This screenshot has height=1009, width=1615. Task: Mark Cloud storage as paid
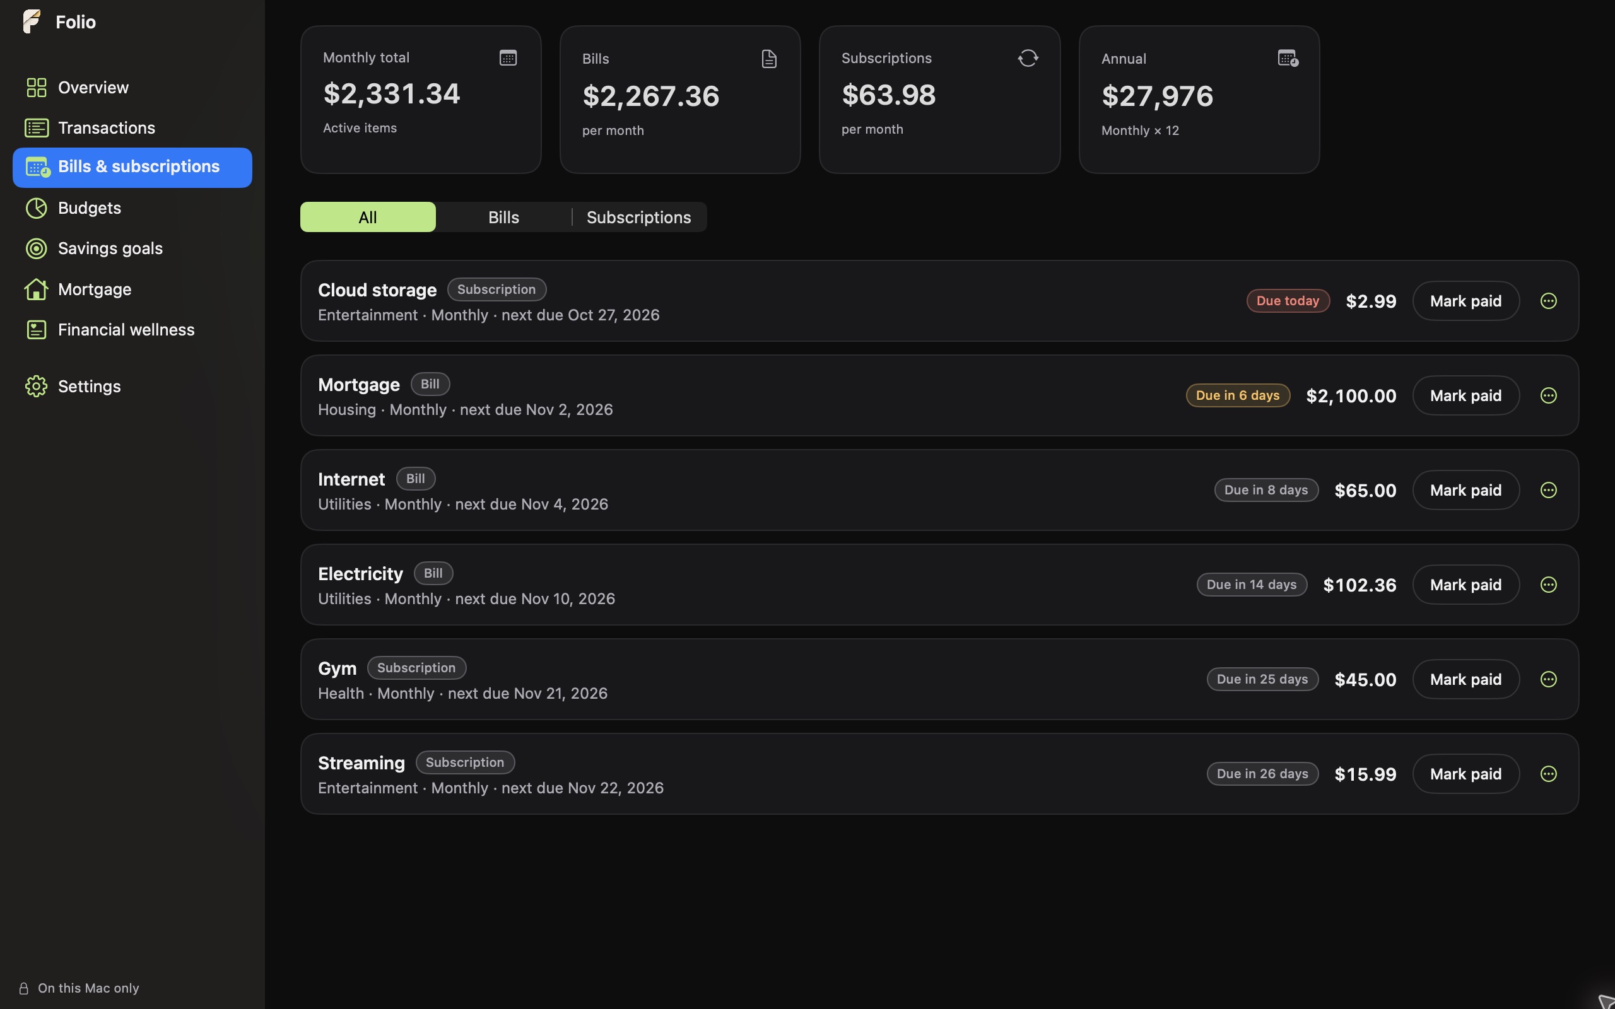point(1465,301)
